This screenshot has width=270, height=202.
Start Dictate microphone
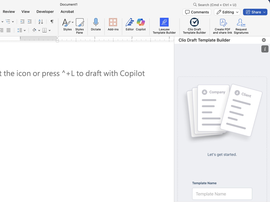[96, 25]
